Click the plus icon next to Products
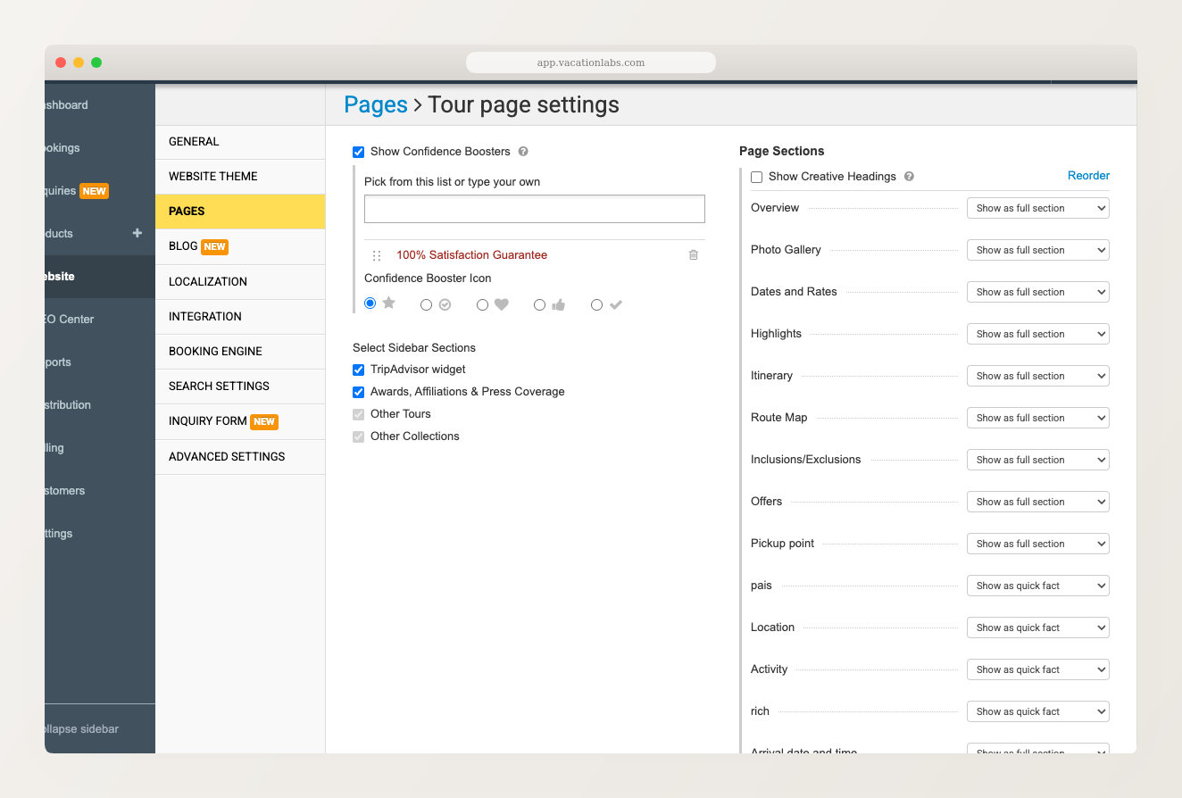 coord(137,233)
